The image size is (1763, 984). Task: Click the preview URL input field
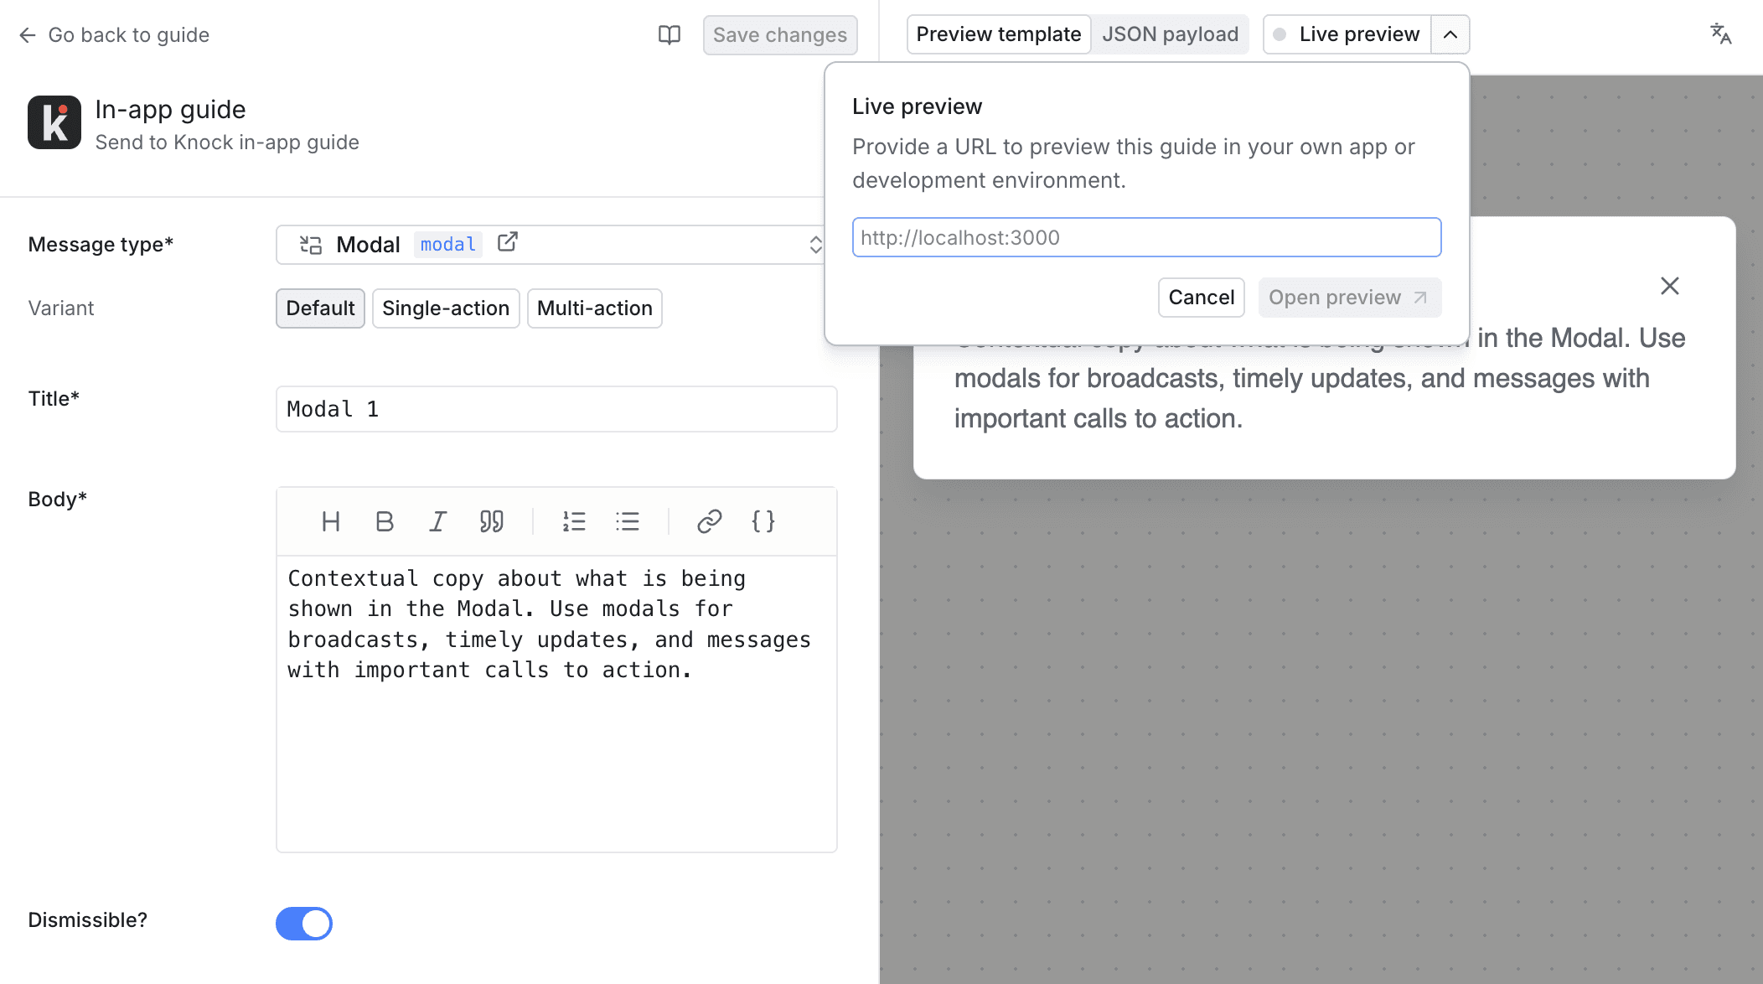click(1145, 237)
